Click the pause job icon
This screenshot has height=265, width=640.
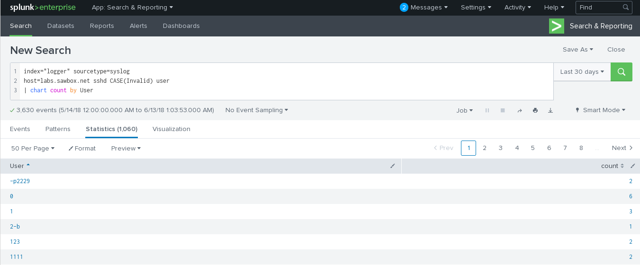(x=487, y=110)
